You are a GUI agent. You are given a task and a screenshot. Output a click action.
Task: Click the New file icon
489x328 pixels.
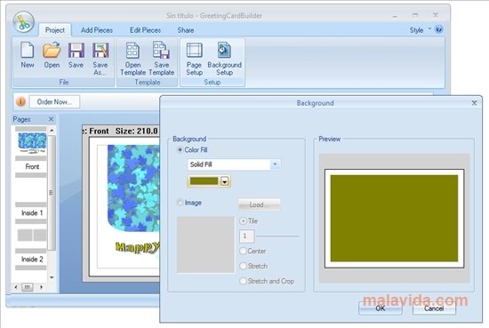(28, 50)
